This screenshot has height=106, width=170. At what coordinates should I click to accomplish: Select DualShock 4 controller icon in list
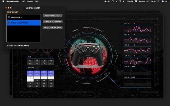pos(9,17)
